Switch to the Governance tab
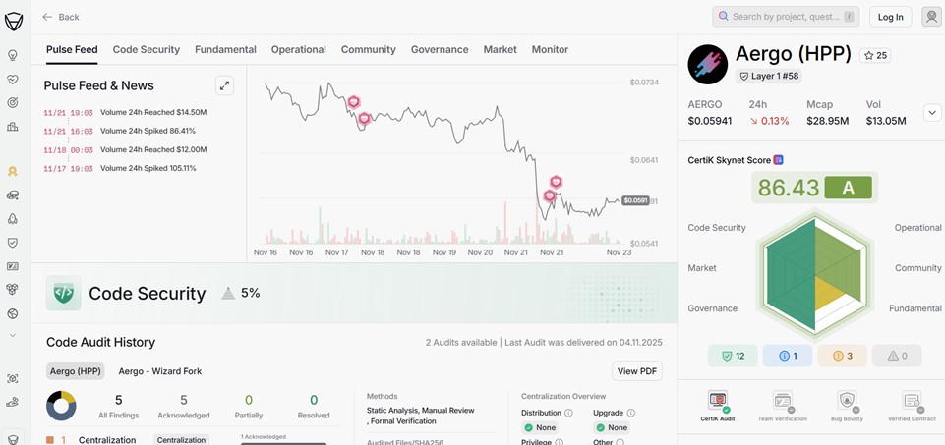 click(439, 49)
